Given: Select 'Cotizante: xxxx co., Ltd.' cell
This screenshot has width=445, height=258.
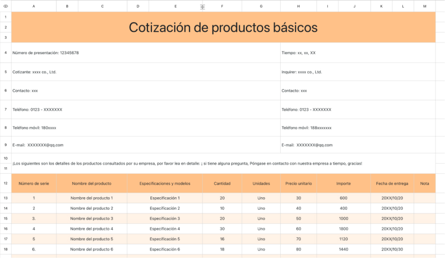Looking at the screenshot, I should [146, 72].
